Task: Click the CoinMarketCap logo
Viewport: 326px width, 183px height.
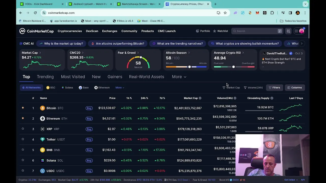Action: click(x=36, y=31)
